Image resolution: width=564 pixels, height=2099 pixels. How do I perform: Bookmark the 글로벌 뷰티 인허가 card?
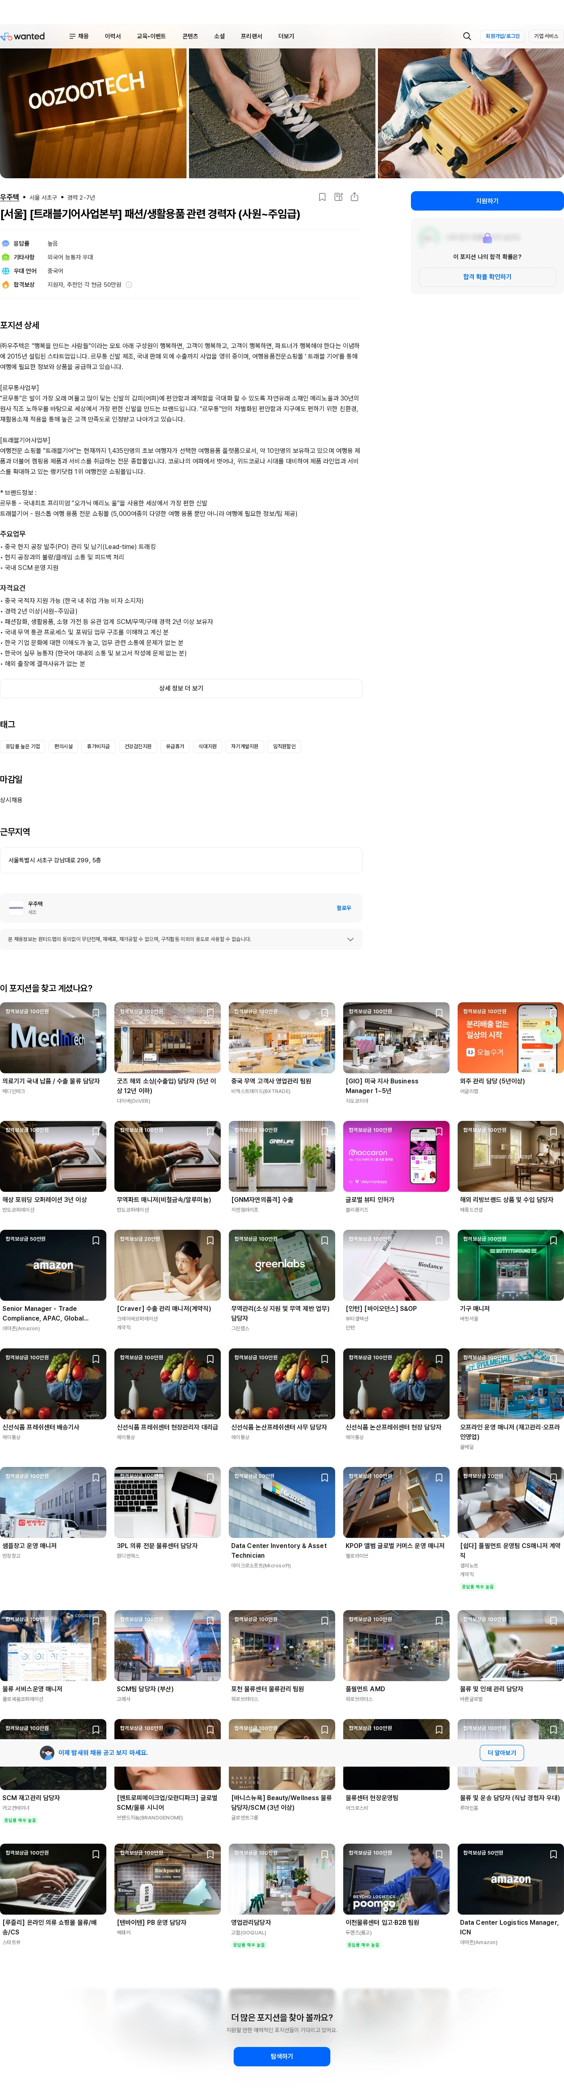click(x=439, y=1132)
